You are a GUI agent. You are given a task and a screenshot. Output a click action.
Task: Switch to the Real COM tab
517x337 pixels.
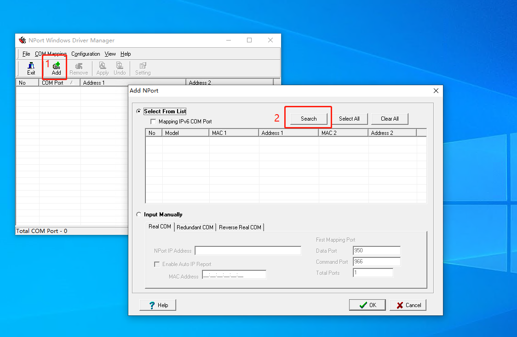[x=160, y=227]
